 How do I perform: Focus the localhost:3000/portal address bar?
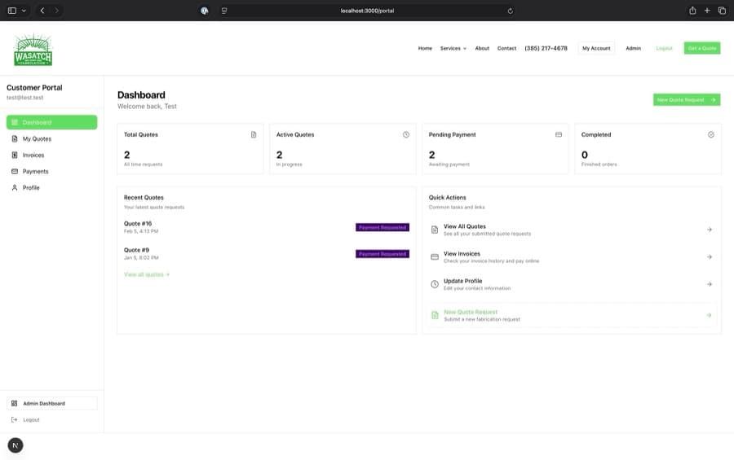click(x=367, y=11)
